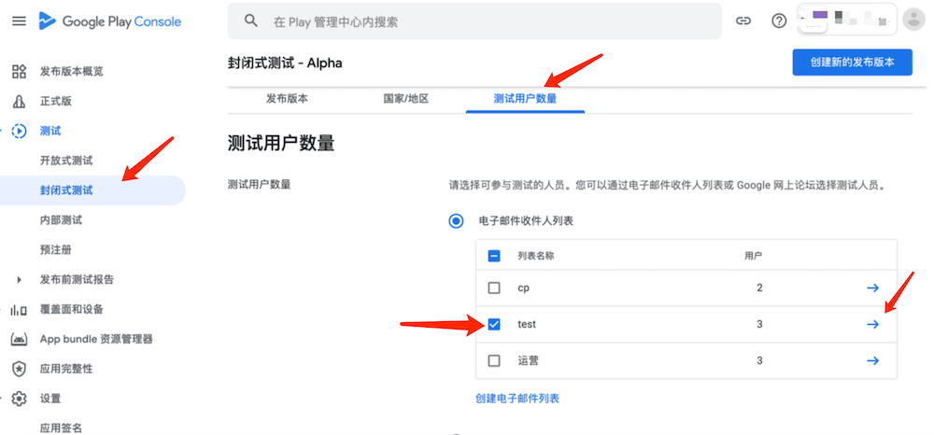Expand the 设置 sidebar section
Image resolution: width=934 pixels, height=435 pixels.
pos(5,399)
